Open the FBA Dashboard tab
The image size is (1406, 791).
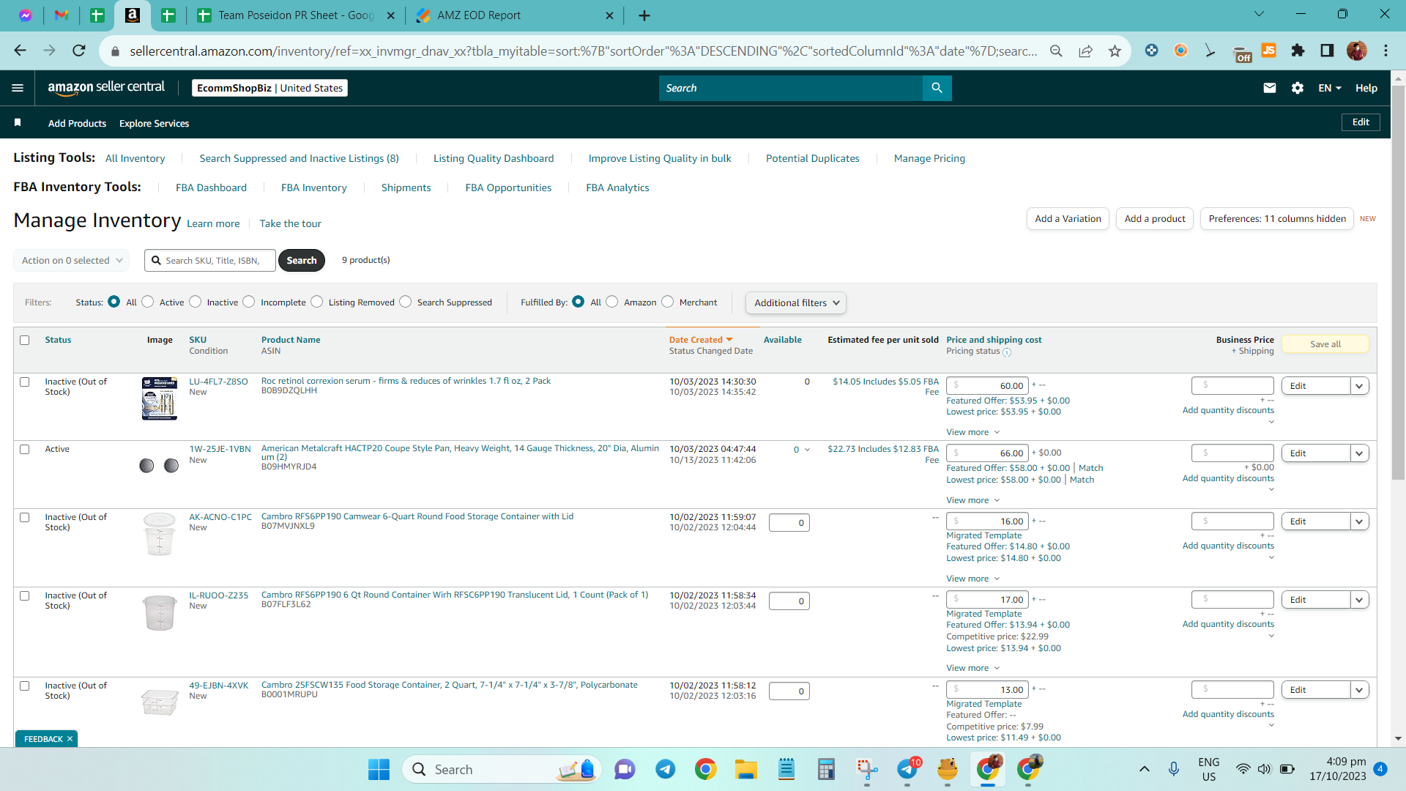pos(211,187)
